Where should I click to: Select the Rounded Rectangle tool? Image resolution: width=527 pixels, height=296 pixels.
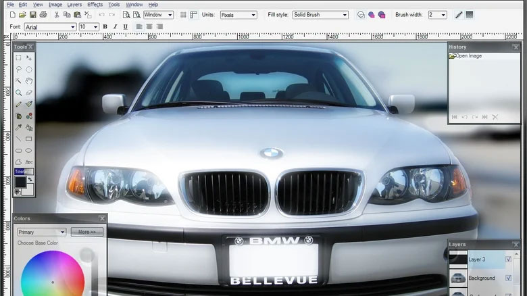click(18, 150)
